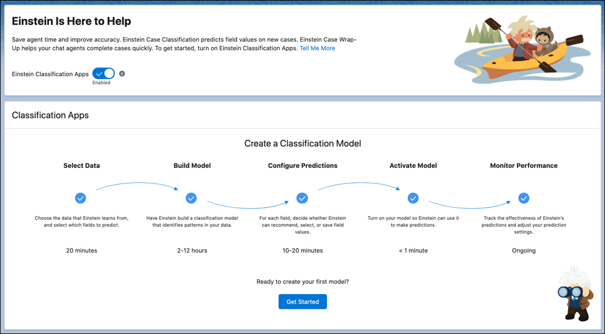This screenshot has width=605, height=334.
Task: Click the 'Save agent time and improve accuracy' paragraph
Action: (x=184, y=44)
